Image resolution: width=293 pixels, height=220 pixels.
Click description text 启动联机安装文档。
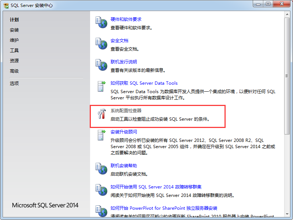point(130,174)
